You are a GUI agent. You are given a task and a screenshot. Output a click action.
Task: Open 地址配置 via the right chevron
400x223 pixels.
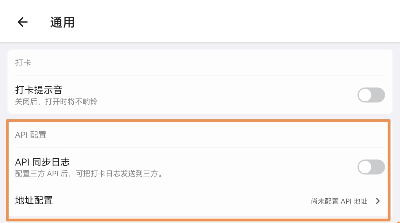click(x=378, y=201)
